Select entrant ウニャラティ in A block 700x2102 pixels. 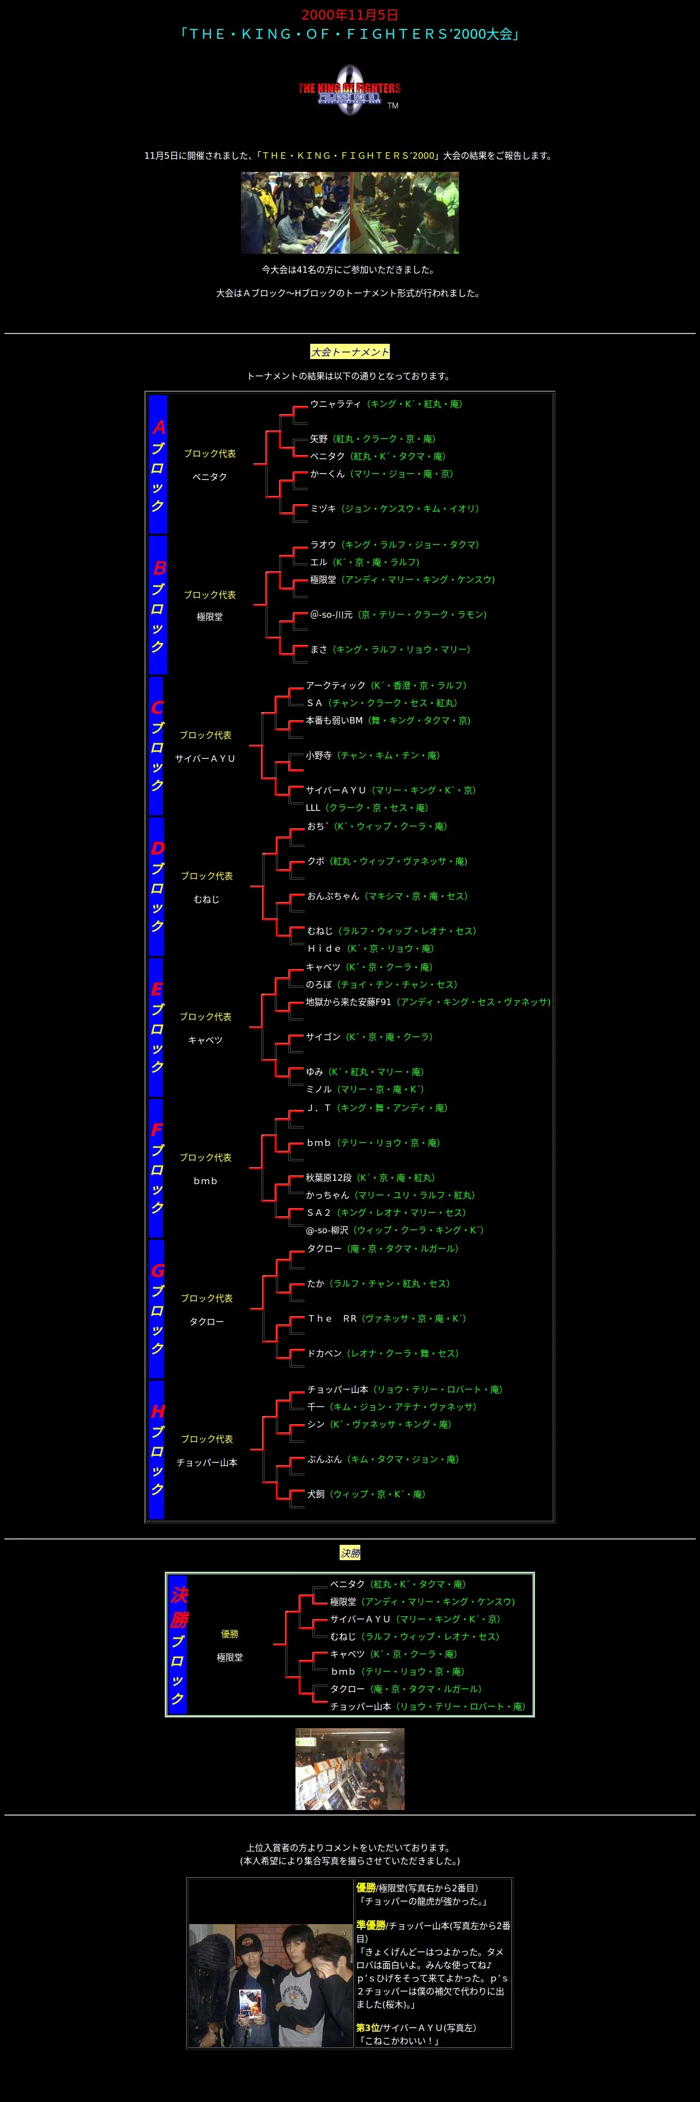pyautogui.click(x=335, y=404)
